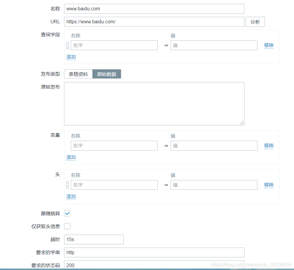Click the 要求的字串 label
The width and height of the screenshot is (294, 270).
pyautogui.click(x=48, y=253)
